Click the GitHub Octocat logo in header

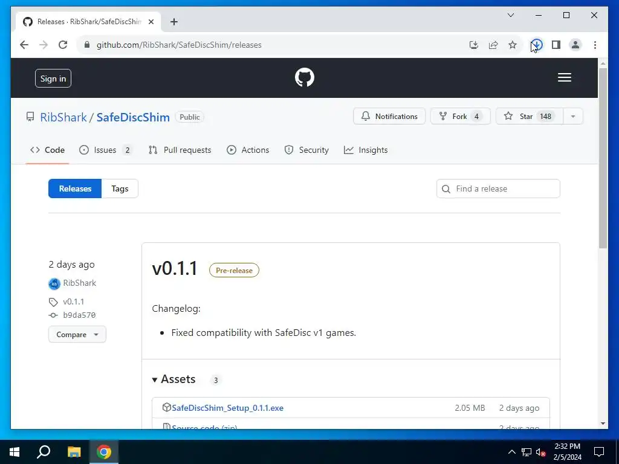(x=305, y=77)
